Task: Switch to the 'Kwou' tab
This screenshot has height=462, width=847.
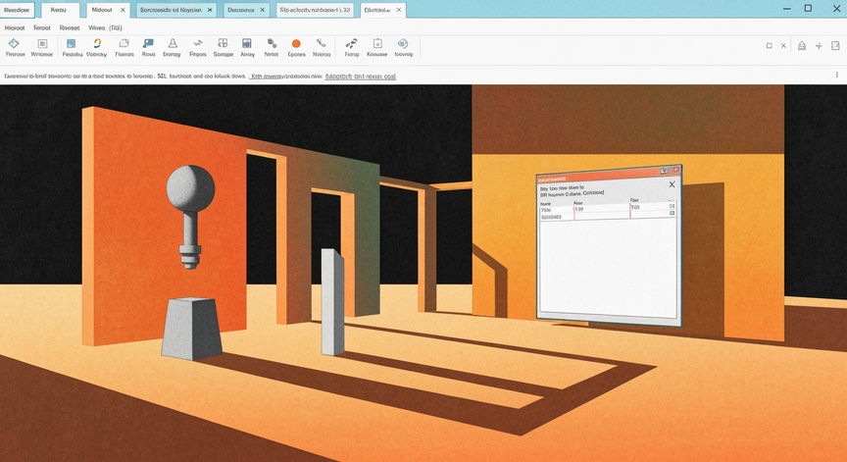Action: coord(59,10)
